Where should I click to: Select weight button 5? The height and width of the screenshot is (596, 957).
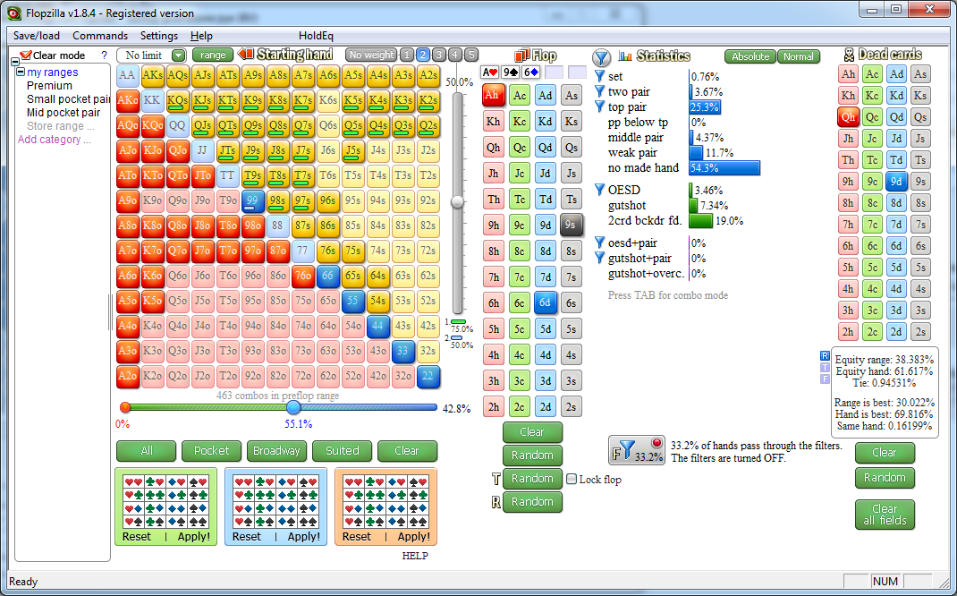click(x=470, y=55)
